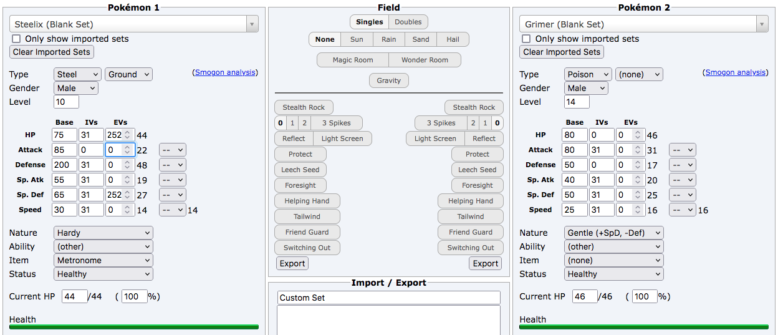Click Export button on Grimer's field side

[486, 263]
